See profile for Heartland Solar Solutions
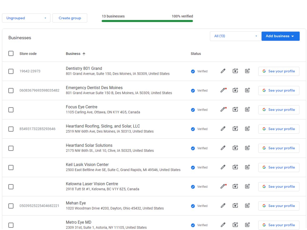Screen dimensions: 307x230 pyautogui.click(x=279, y=148)
